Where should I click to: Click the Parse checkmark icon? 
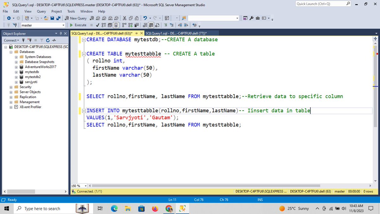(98, 25)
